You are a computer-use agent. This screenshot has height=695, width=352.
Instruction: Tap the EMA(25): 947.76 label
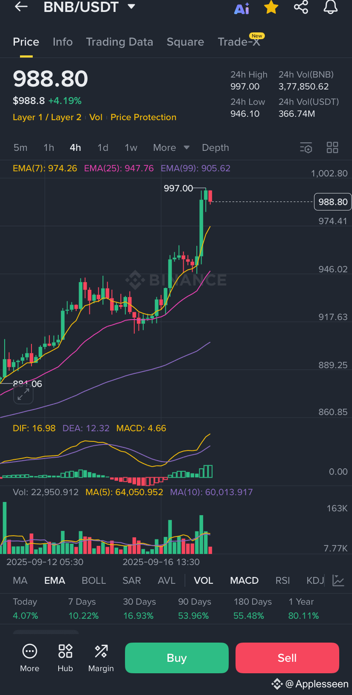(x=119, y=168)
